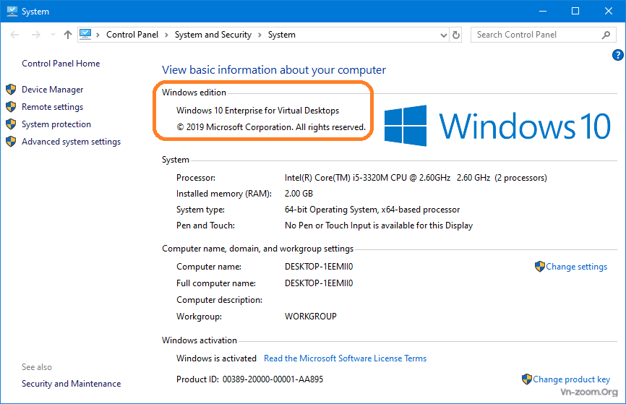
Task: Select Control Panel in the breadcrumb
Action: click(132, 35)
